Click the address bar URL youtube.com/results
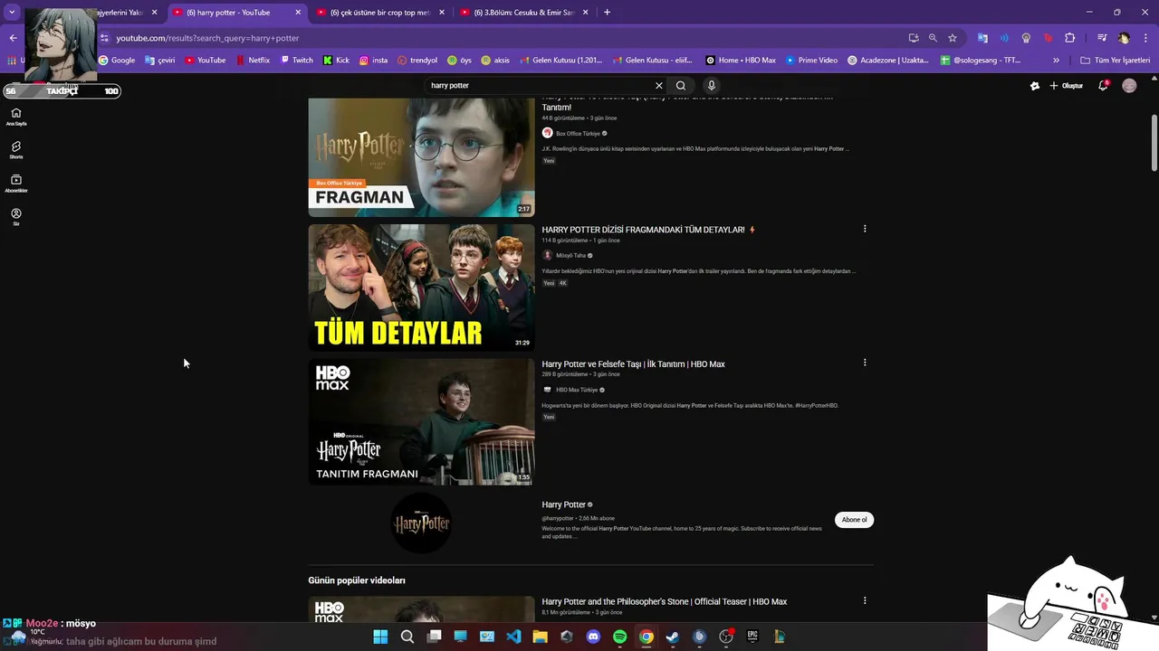The image size is (1159, 651). coord(207,38)
